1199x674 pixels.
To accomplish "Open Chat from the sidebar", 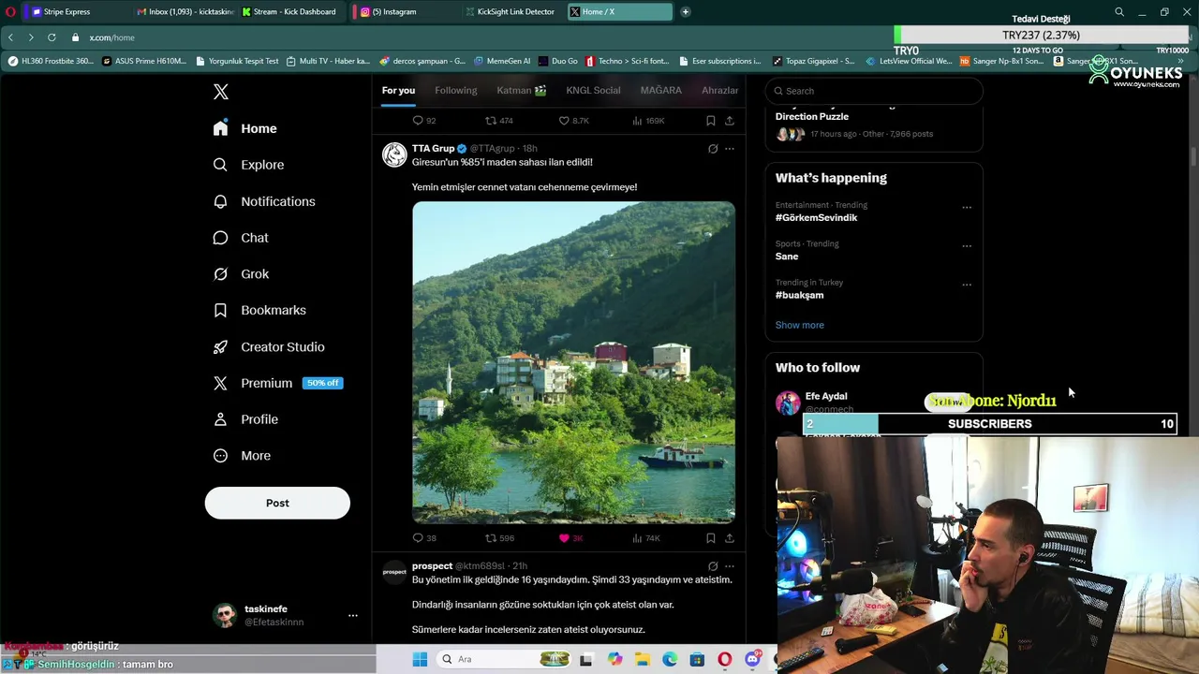I will [241, 238].
